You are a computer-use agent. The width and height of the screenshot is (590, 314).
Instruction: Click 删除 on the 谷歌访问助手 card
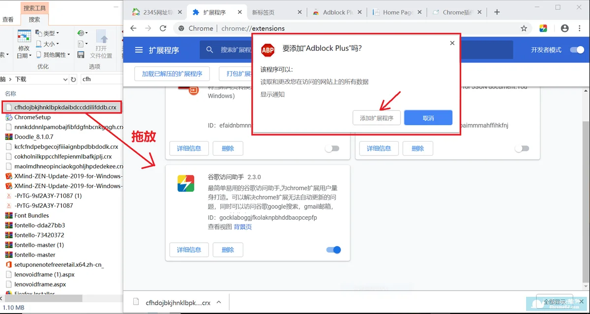[228, 250]
